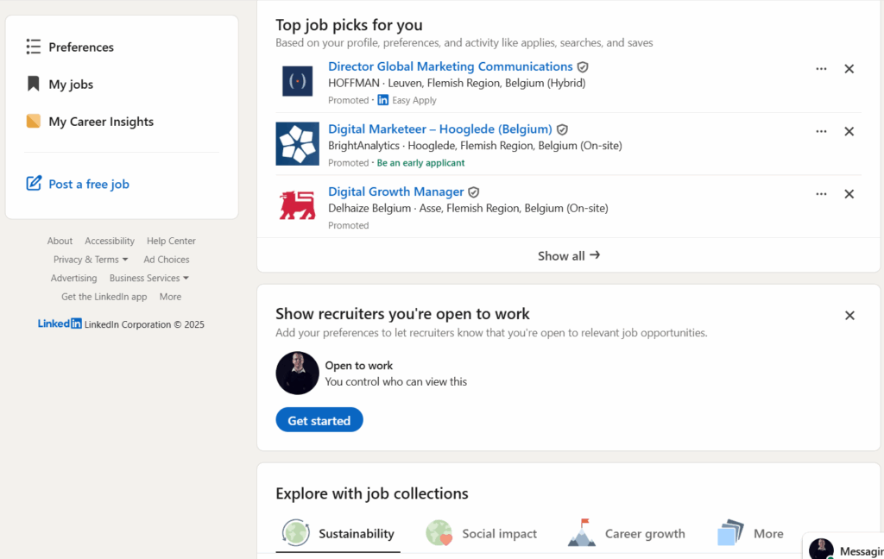Dismiss the Digital Growth Manager job

click(849, 194)
